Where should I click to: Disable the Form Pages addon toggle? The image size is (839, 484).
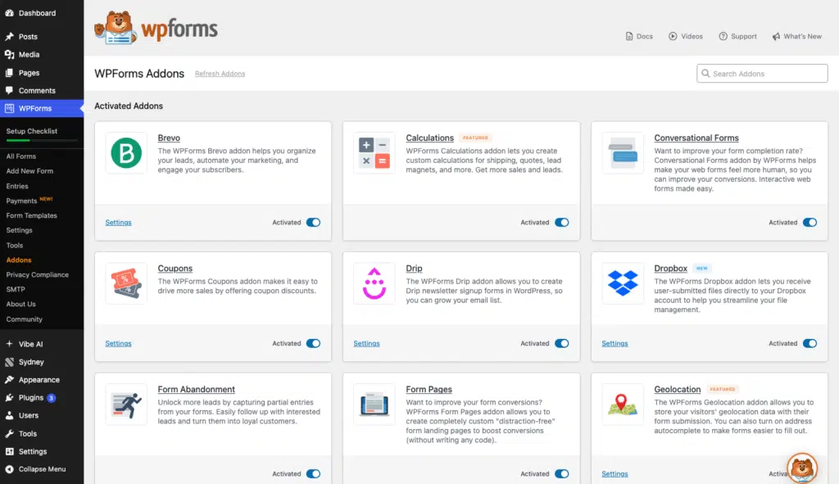click(561, 474)
